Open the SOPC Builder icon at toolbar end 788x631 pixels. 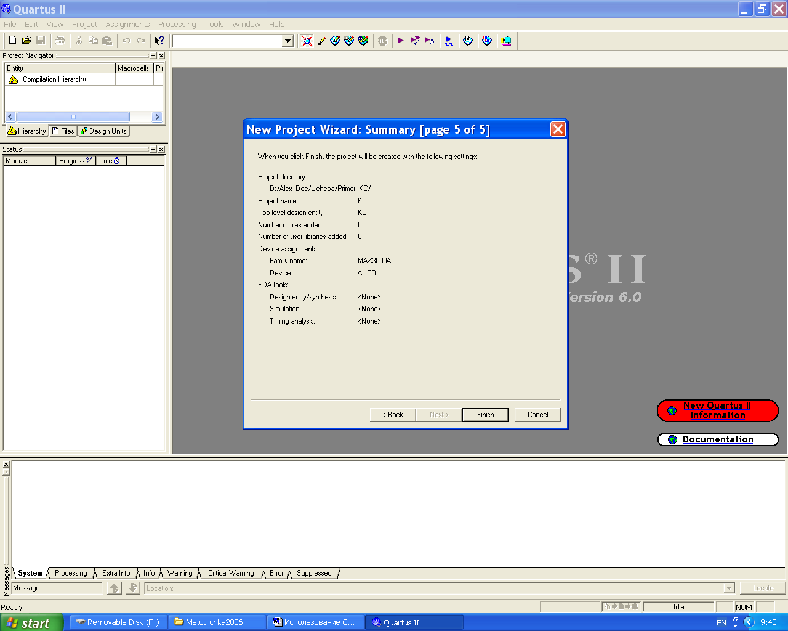tap(506, 41)
